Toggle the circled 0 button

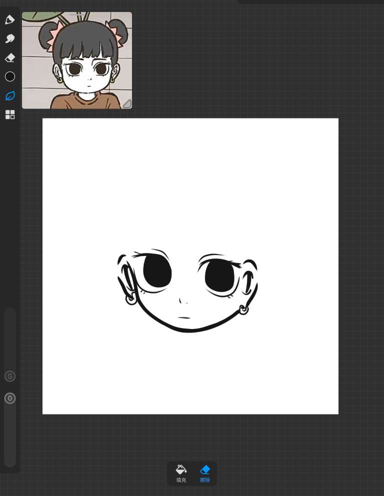click(x=10, y=398)
